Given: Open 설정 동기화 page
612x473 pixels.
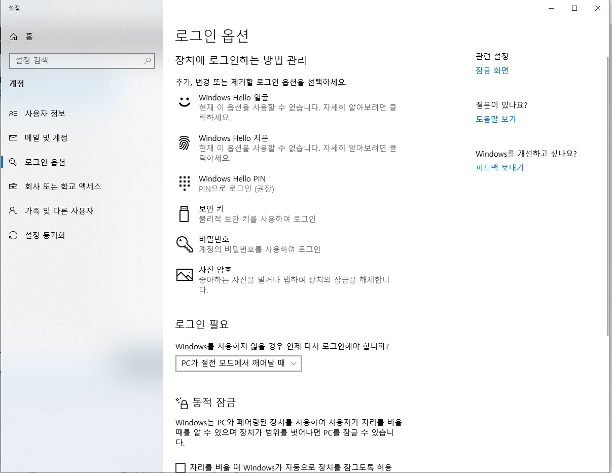Looking at the screenshot, I should [x=81, y=235].
